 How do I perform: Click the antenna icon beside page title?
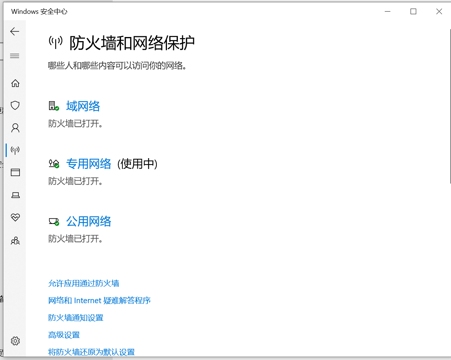pyautogui.click(x=56, y=42)
